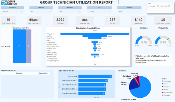Select the blue 67 bar in Customers Turn Over
This screenshot has width=175, height=102.
click(19, 46)
